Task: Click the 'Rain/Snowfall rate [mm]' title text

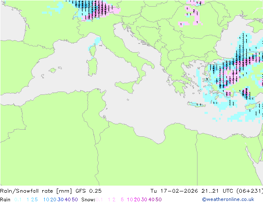Action: [x=36, y=191]
